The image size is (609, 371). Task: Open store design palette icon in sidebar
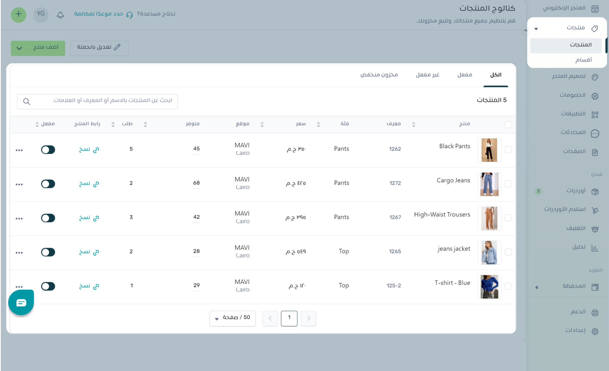coord(595,77)
